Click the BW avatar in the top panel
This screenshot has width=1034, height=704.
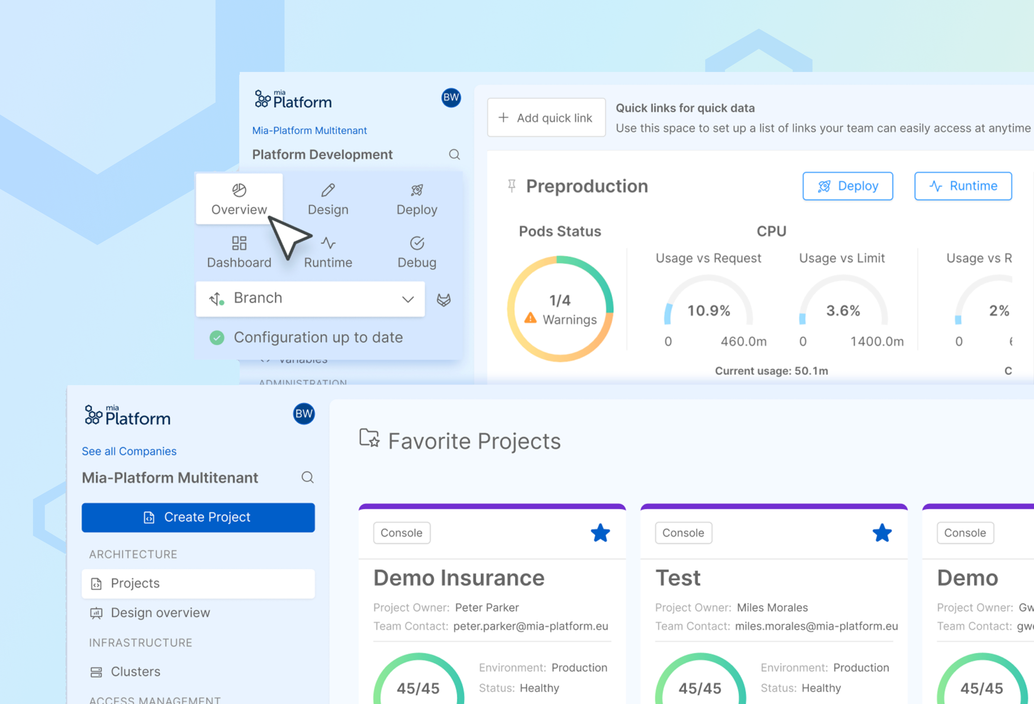[x=451, y=98]
